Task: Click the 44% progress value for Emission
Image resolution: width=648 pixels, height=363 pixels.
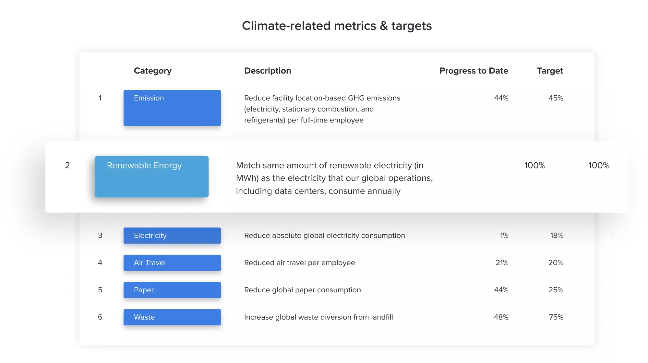Action: [x=501, y=98]
